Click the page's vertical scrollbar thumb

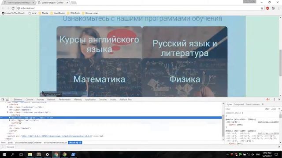(280, 62)
